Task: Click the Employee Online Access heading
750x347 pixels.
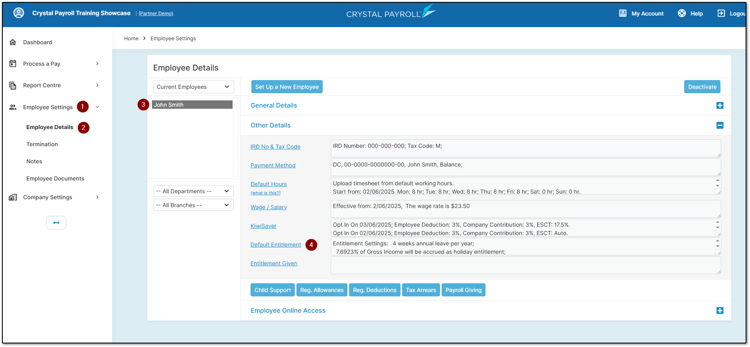Action: 288,311
